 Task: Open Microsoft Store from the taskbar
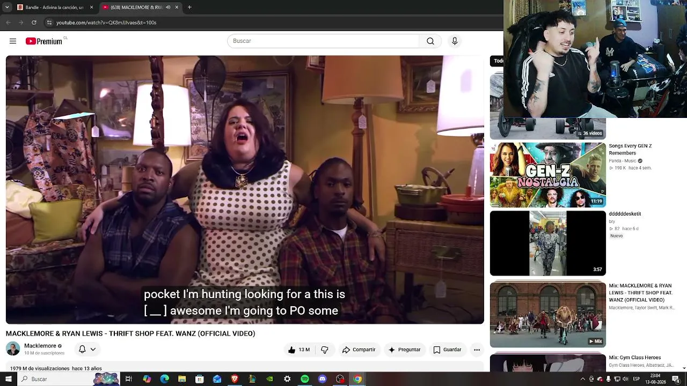click(200, 379)
